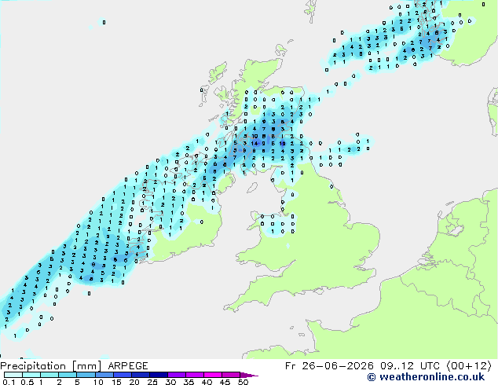Click the weatheronline.co.uk copyright link
This screenshot has height=385, width=498.
[x=426, y=377]
